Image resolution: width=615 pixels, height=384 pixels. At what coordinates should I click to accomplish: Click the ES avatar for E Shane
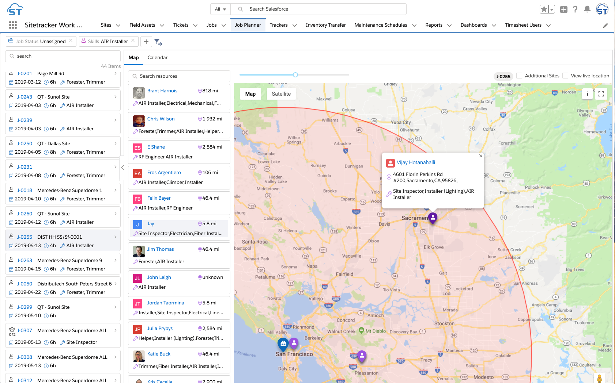(137, 148)
